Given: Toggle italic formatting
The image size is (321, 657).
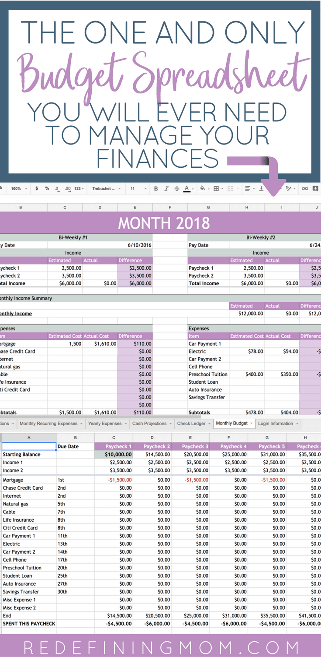Looking at the screenshot, I should point(166,188).
